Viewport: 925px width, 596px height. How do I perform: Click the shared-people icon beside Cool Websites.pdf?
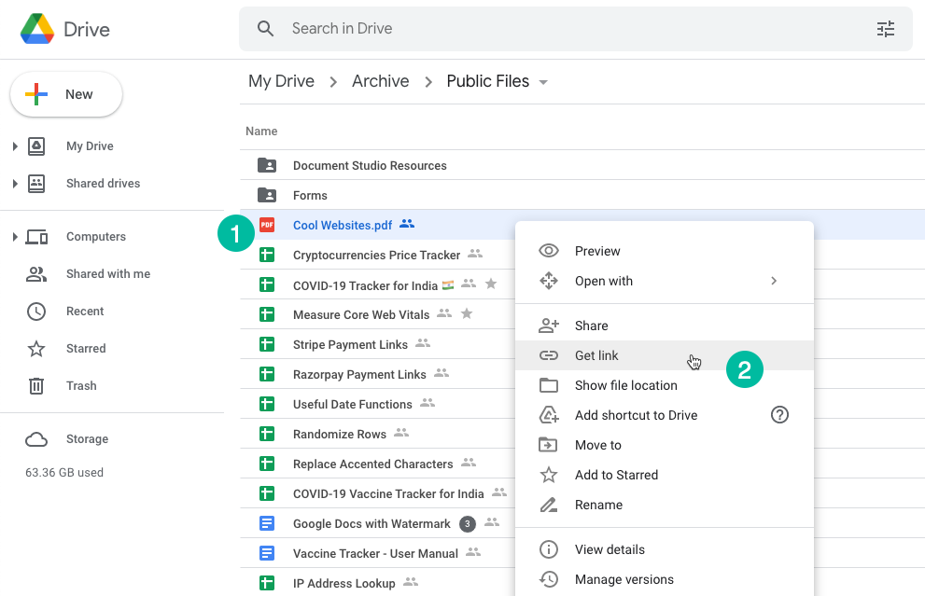(405, 224)
